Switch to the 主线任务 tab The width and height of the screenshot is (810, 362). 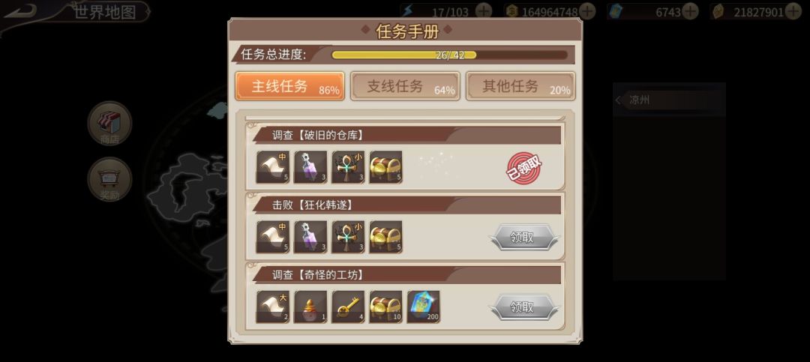[x=289, y=86]
